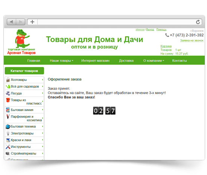Expand the Наши товары dropdown menu
The height and width of the screenshot is (175, 207).
[x=61, y=61]
